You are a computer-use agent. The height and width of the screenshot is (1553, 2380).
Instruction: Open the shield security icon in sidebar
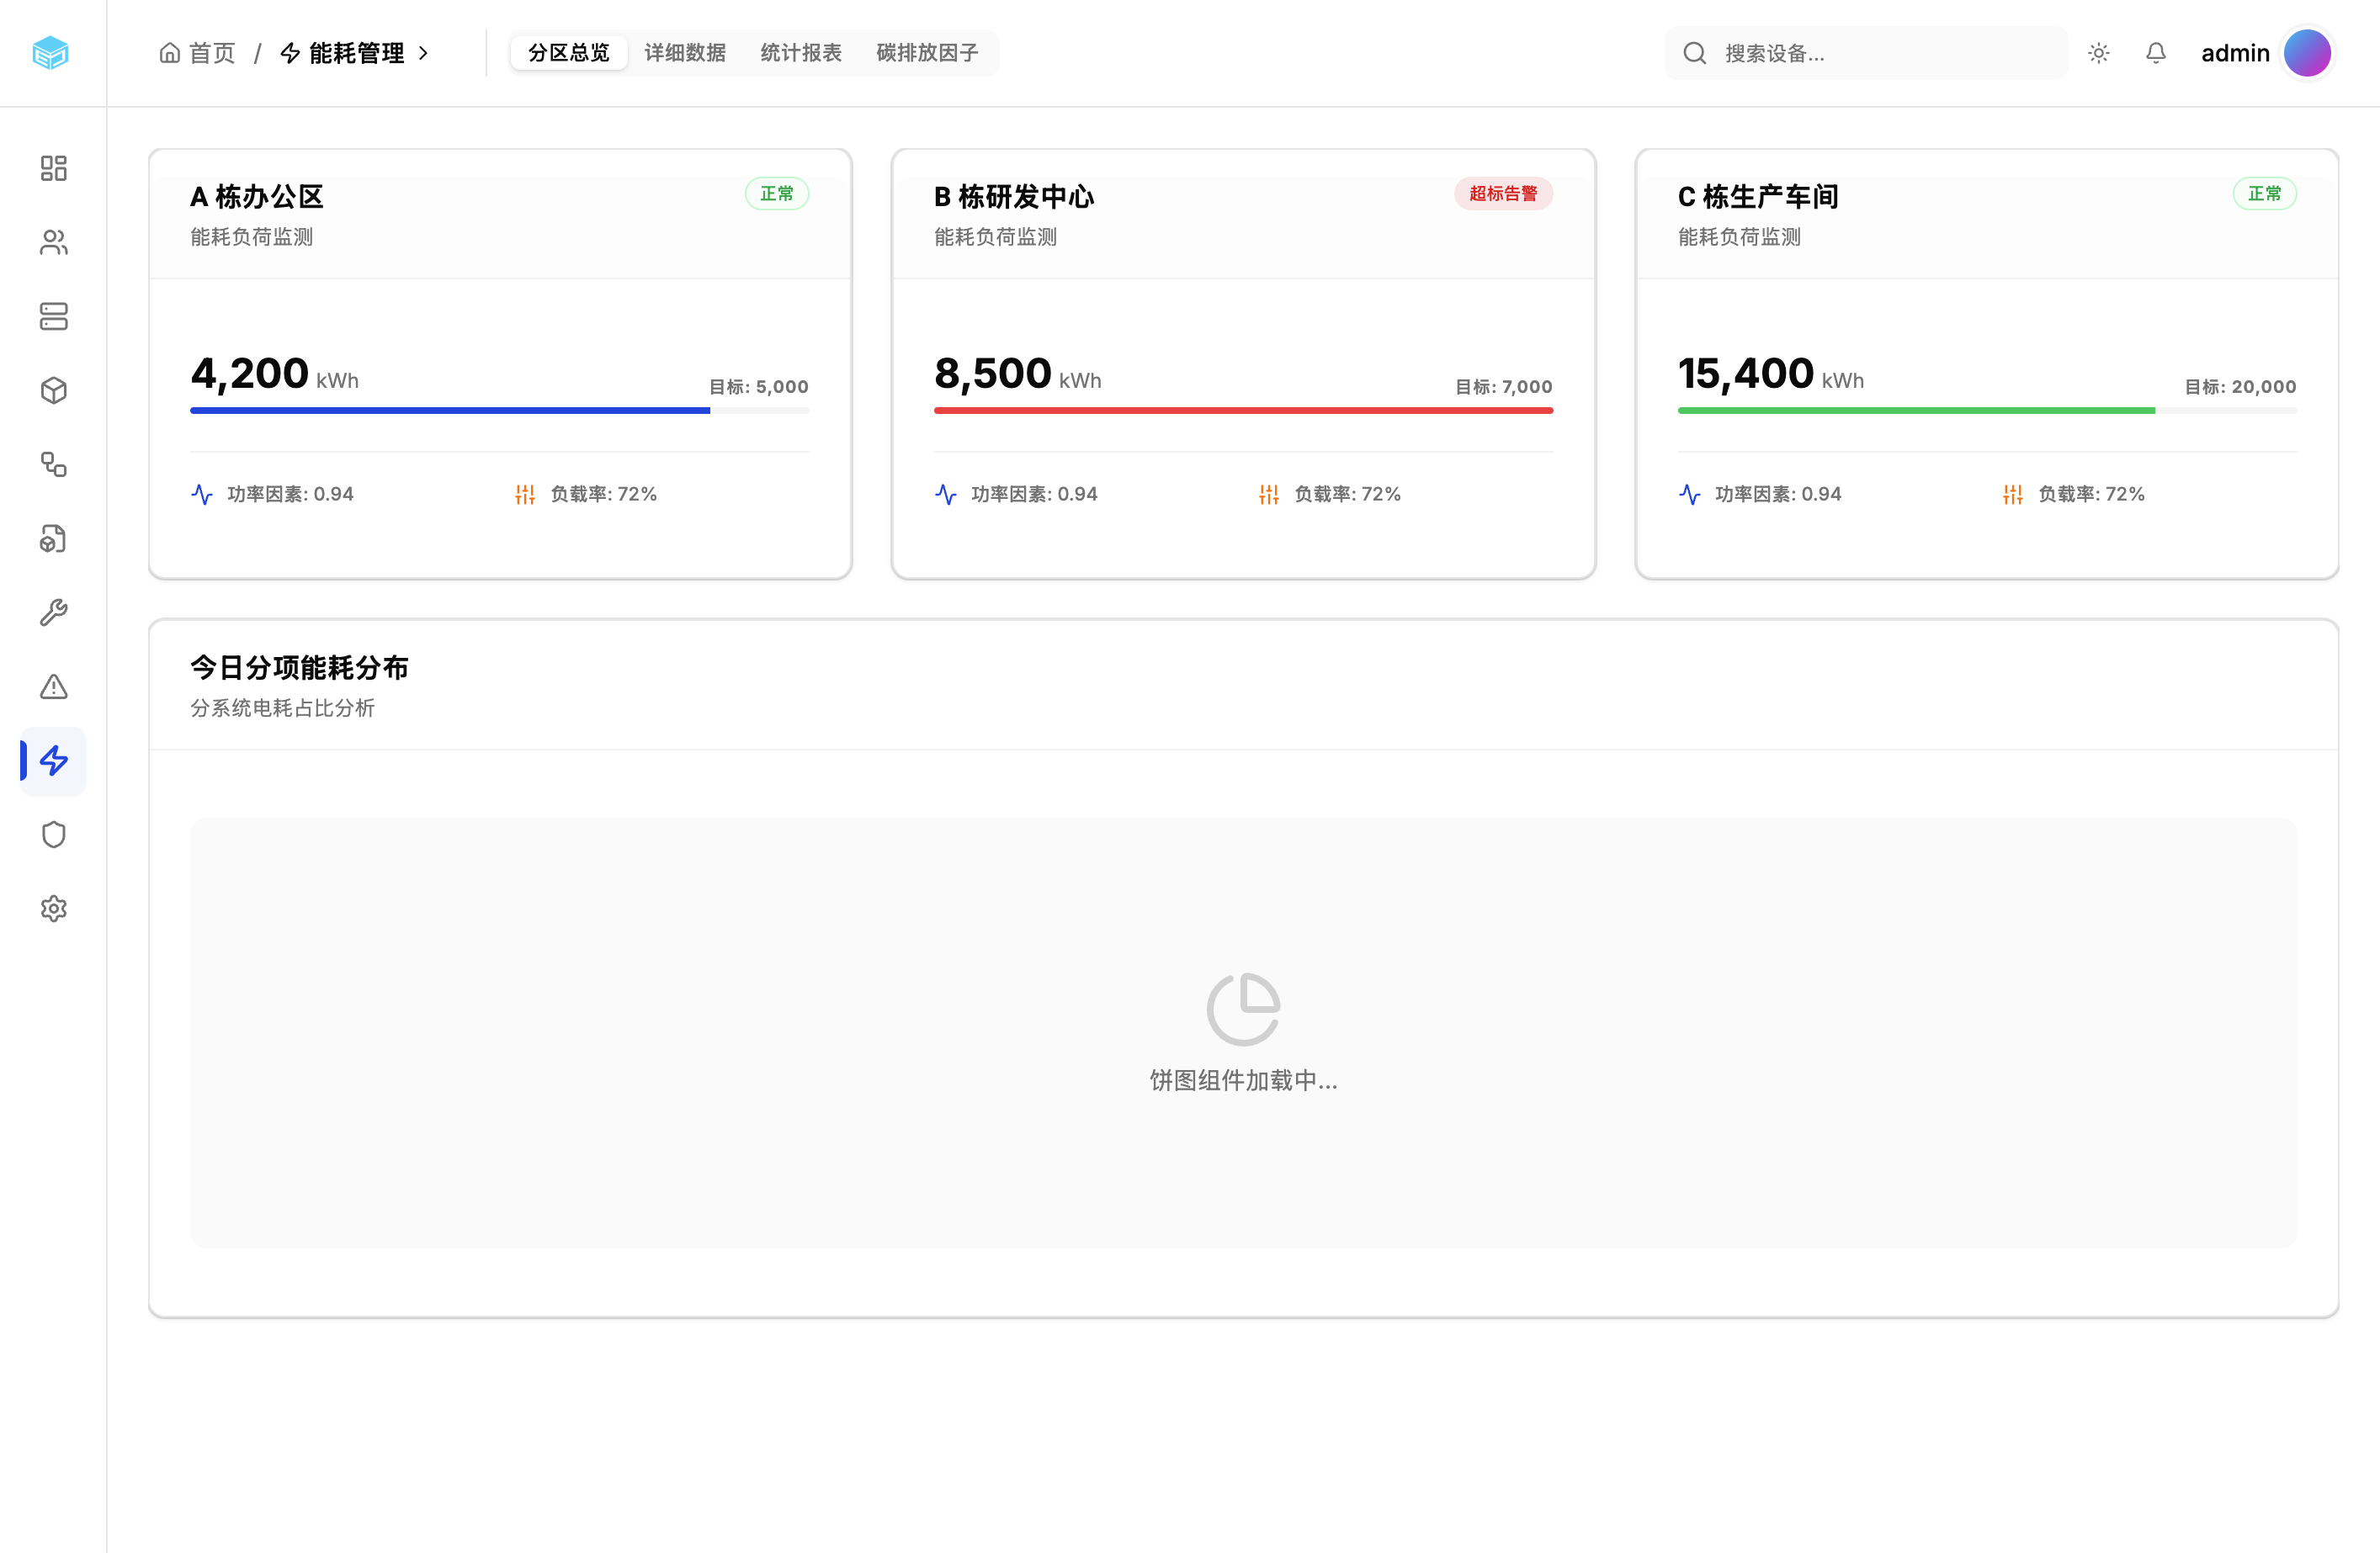point(54,835)
